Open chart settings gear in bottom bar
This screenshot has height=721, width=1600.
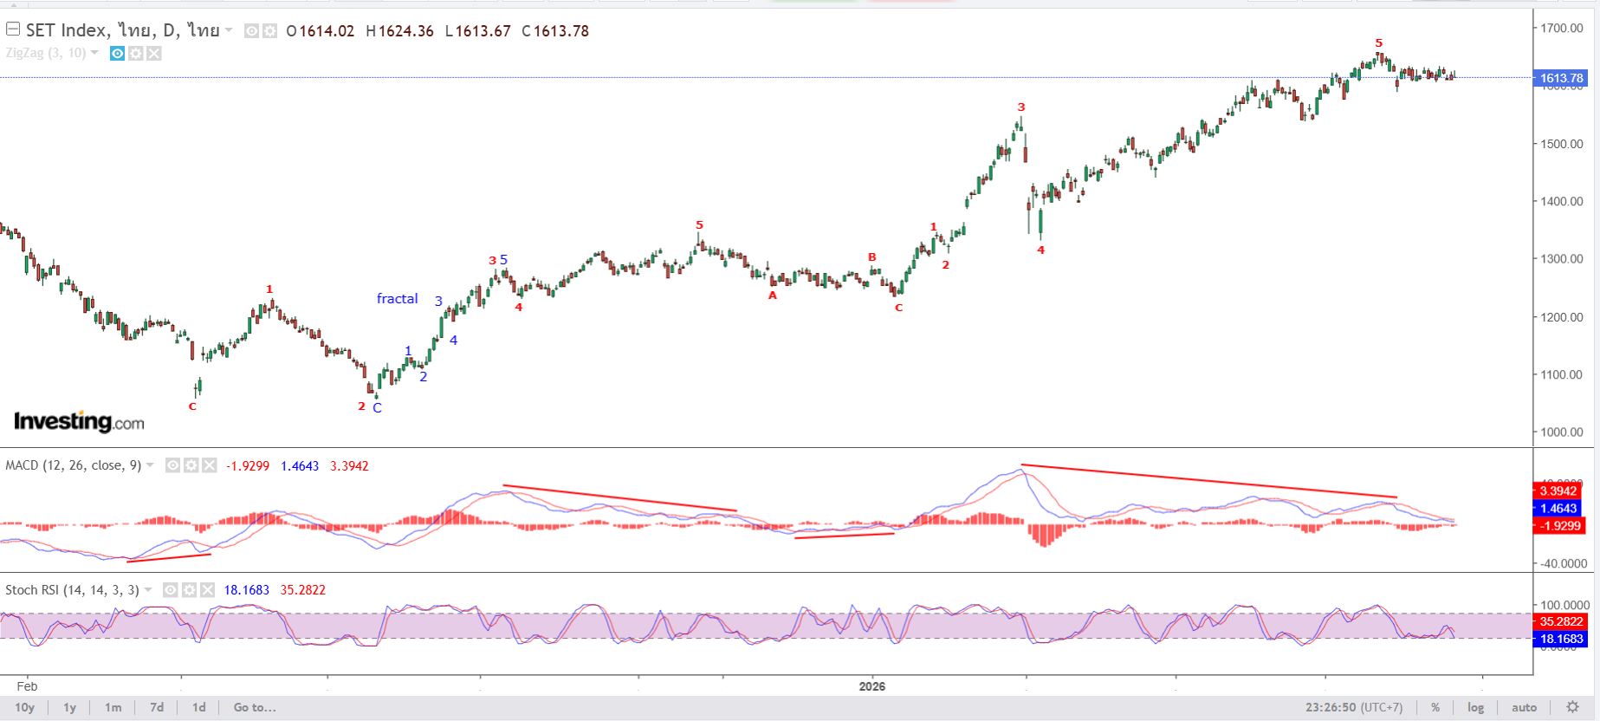[x=1572, y=707]
